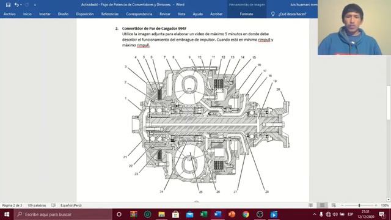Image resolution: width=391 pixels, height=220 pixels.
Task: Switch to the Insertar ribbon tab
Action: coord(45,14)
